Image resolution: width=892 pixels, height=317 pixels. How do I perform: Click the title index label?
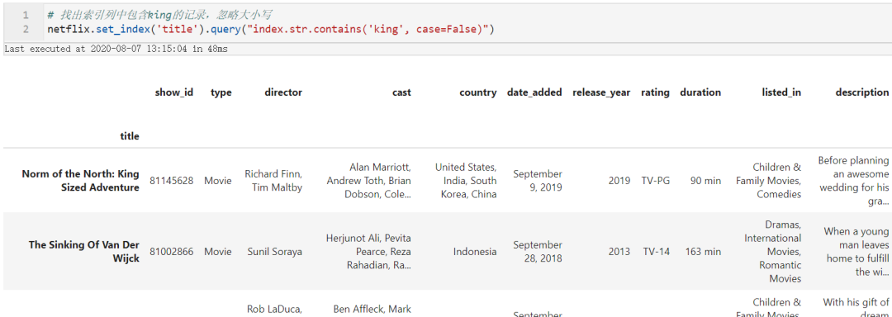(x=129, y=135)
